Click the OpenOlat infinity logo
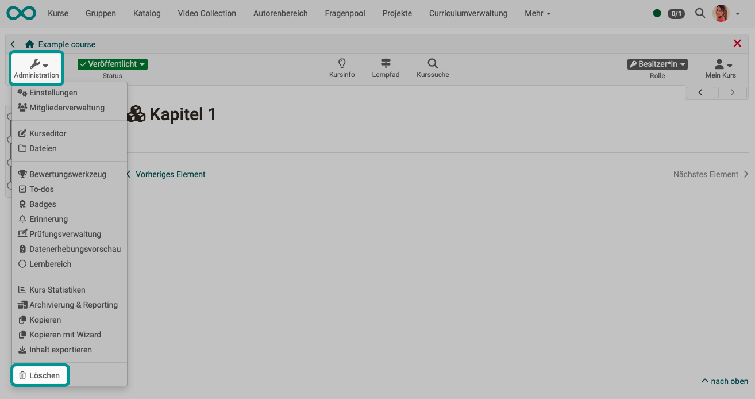The height and width of the screenshot is (399, 755). [x=21, y=13]
